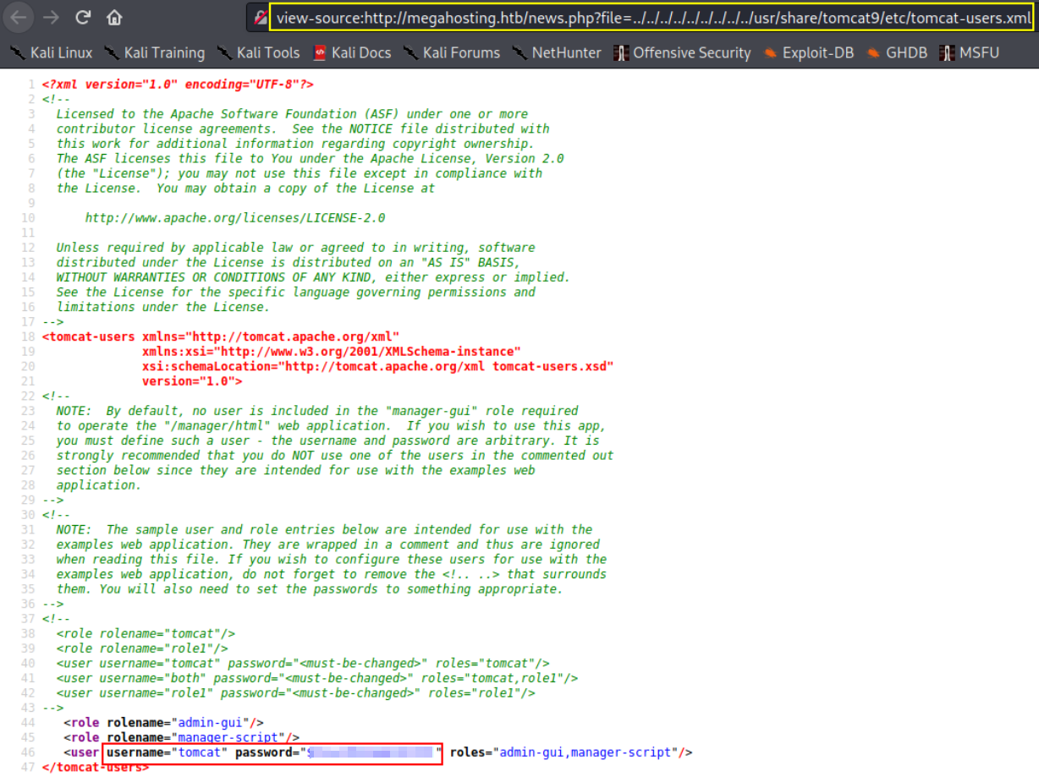Screen dimensions: 1039x777
Task: Click the Kali Docs red icon
Action: 320,52
